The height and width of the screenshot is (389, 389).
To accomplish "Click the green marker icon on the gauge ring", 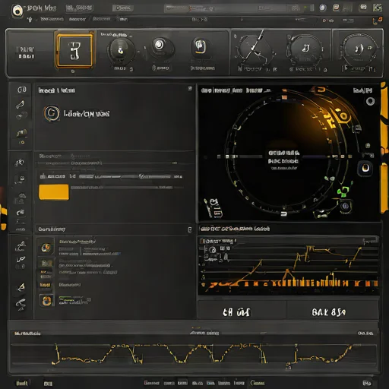I will 343,191.
